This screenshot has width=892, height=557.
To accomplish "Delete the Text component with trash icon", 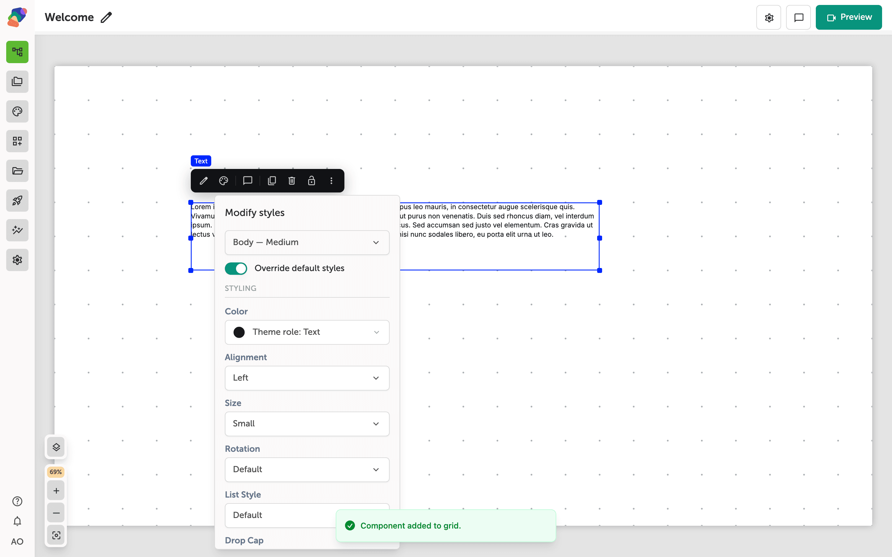I will 291,180.
